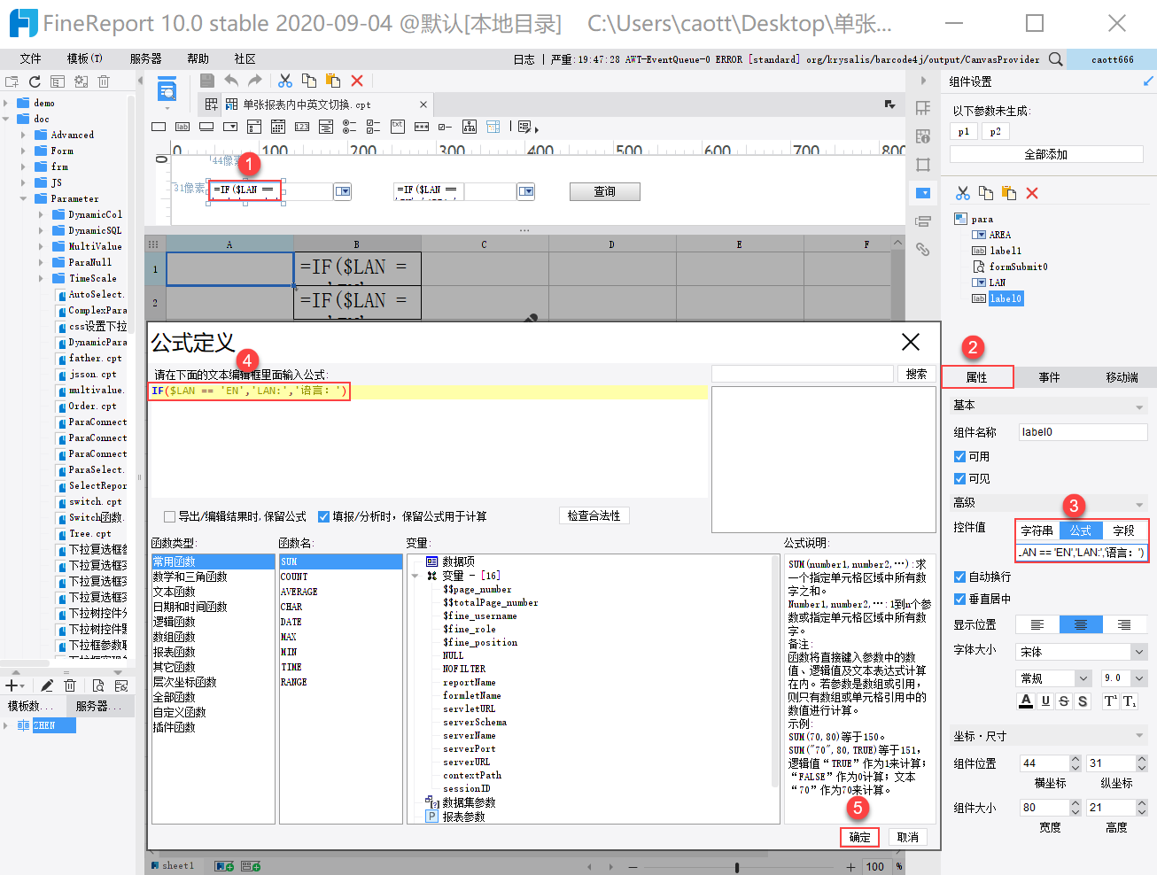Click the 检查合法性 button
This screenshot has width=1157, height=875.
click(x=594, y=515)
